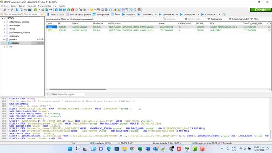Click the print icon in the toolbar
This screenshot has height=153, width=272.
click(x=29, y=10)
